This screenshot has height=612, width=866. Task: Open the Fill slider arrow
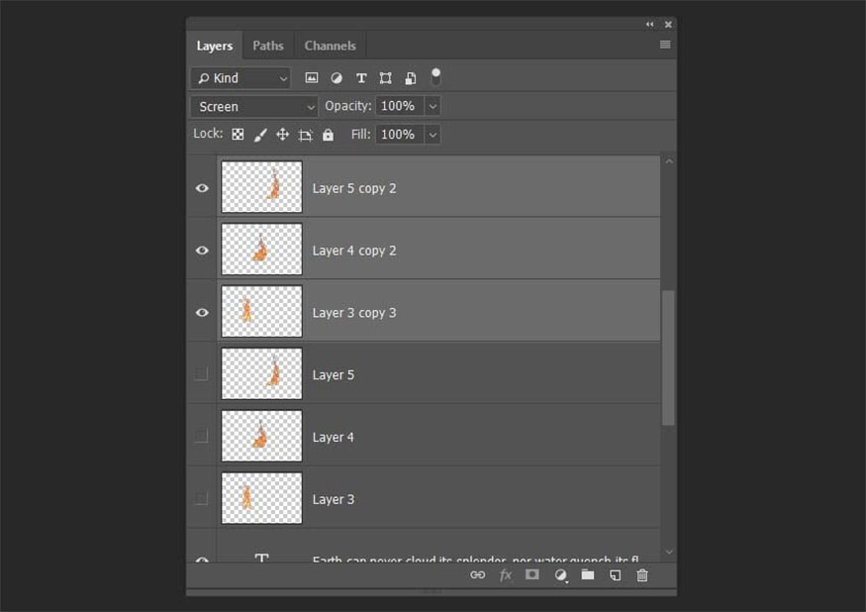(x=433, y=135)
